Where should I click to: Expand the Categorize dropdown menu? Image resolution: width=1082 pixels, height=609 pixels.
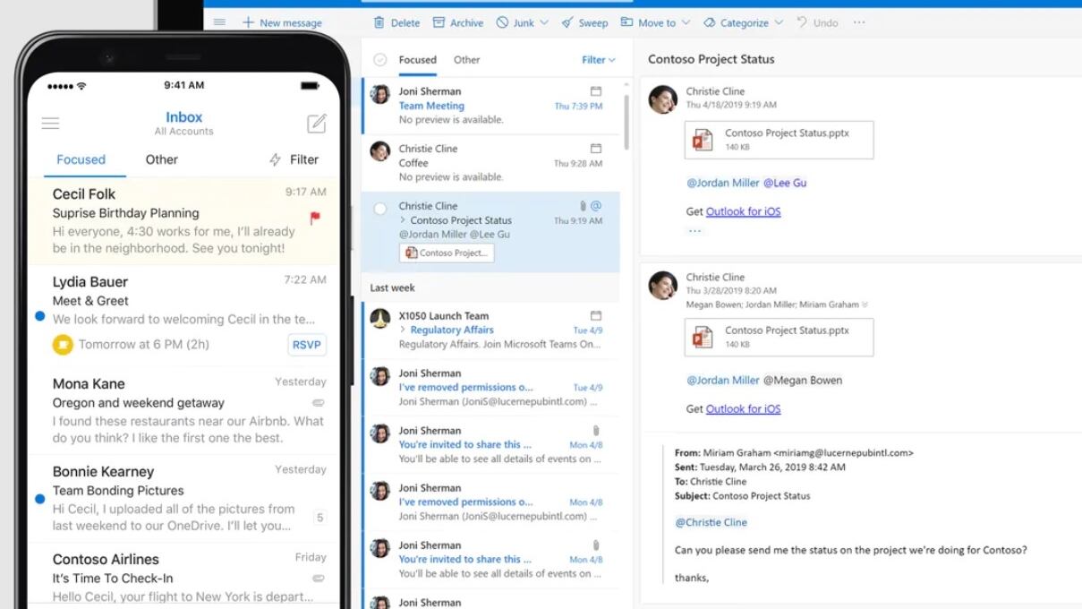coord(779,22)
